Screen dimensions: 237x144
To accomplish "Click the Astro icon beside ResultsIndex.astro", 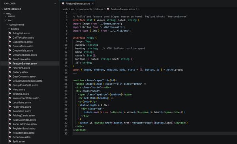I will point(10,133).
